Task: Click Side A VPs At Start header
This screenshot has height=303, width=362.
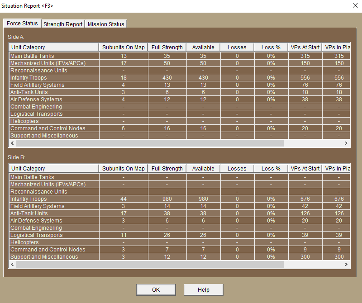Action: pyautogui.click(x=305, y=47)
